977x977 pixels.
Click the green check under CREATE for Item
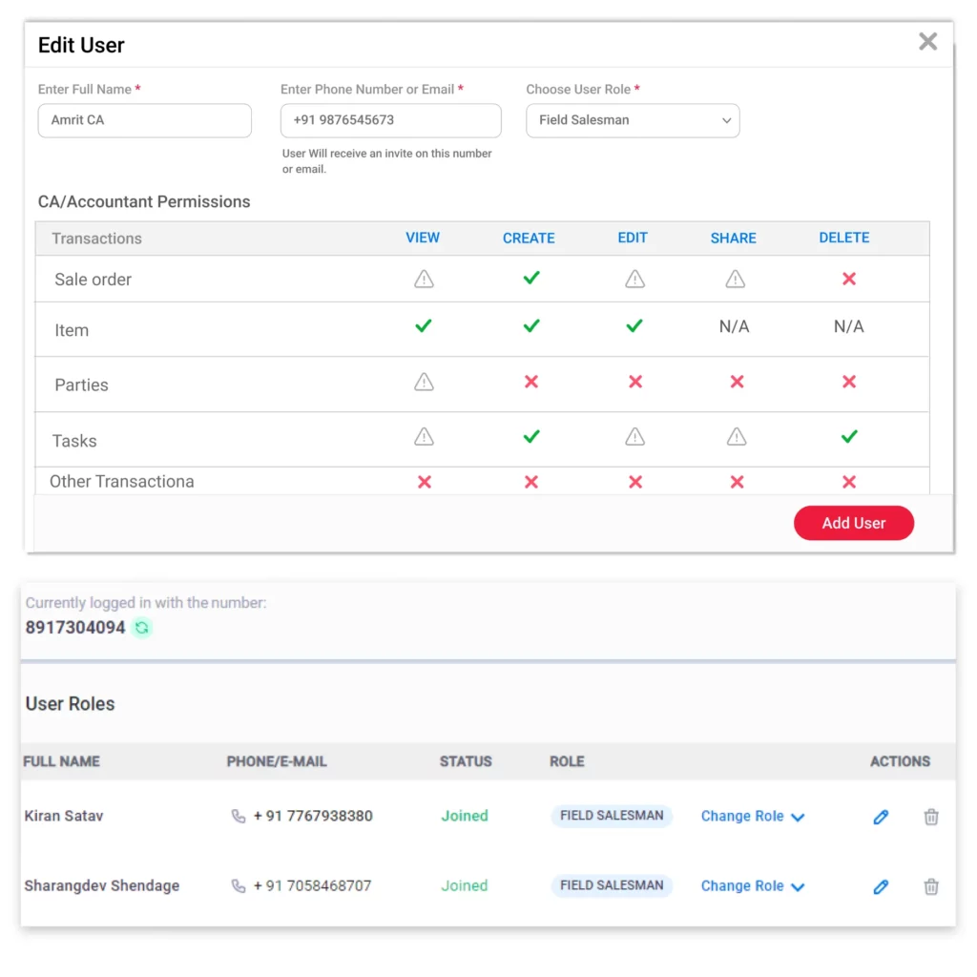530,325
